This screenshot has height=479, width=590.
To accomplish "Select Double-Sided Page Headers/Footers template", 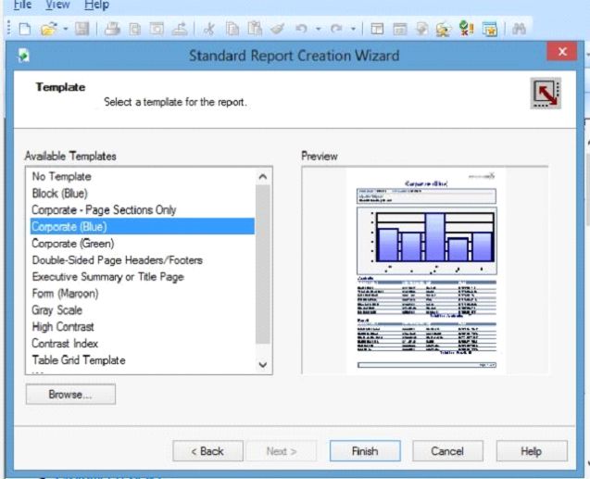I will pyautogui.click(x=143, y=260).
